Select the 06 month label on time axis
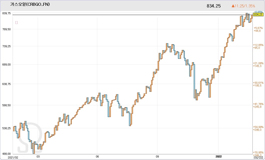 tap(97, 157)
